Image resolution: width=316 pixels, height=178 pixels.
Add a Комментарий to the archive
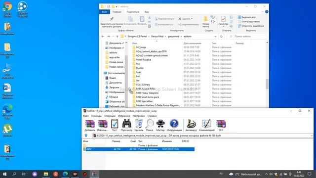click(x=207, y=125)
